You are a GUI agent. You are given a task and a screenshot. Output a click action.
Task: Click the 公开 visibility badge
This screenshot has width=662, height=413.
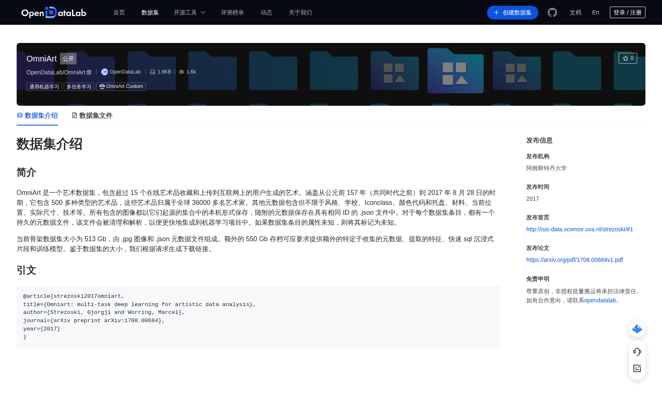click(68, 59)
